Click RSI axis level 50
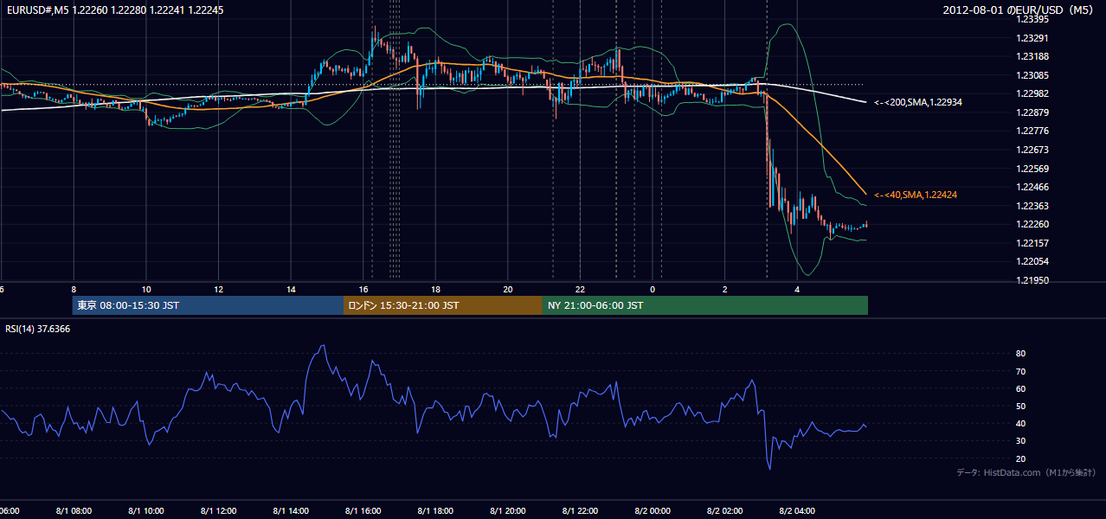 pos(1020,406)
